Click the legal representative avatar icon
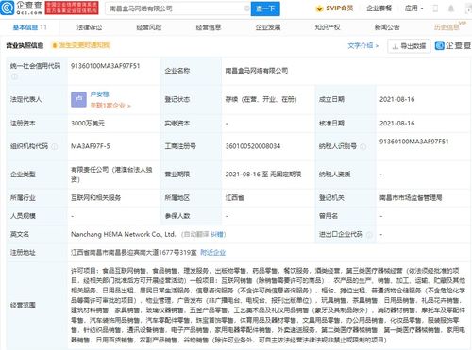Image resolution: width=472 pixels, height=350 pixels. pos(78,99)
